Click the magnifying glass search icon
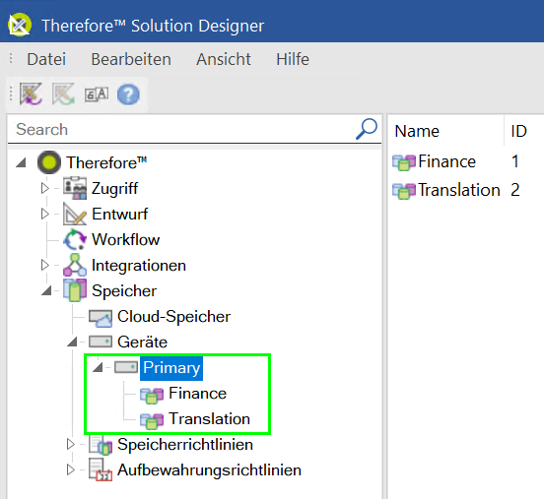 click(367, 129)
